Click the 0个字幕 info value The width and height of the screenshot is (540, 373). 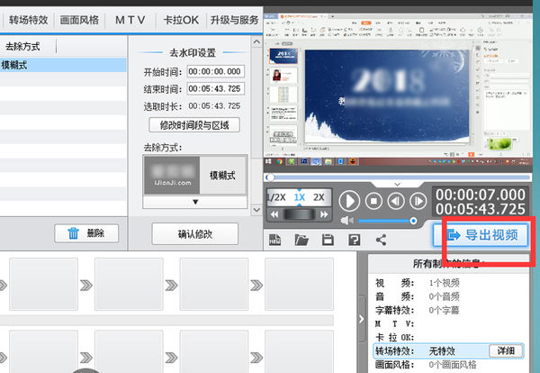tap(445, 310)
